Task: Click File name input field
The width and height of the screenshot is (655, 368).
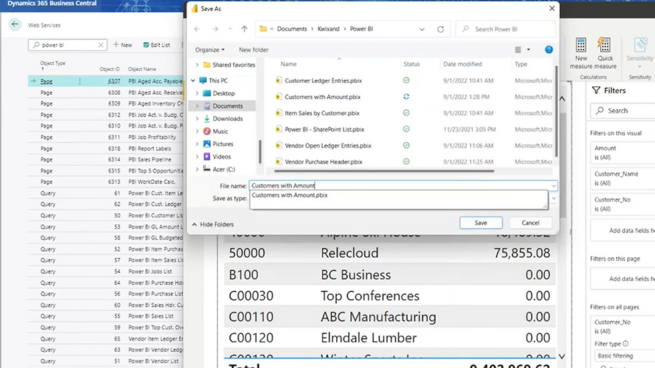Action: click(400, 186)
